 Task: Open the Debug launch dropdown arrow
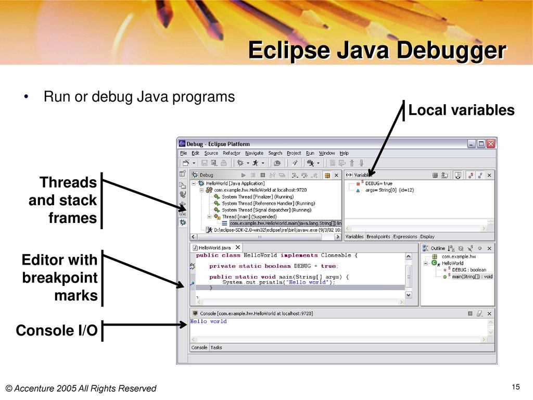(x=248, y=163)
